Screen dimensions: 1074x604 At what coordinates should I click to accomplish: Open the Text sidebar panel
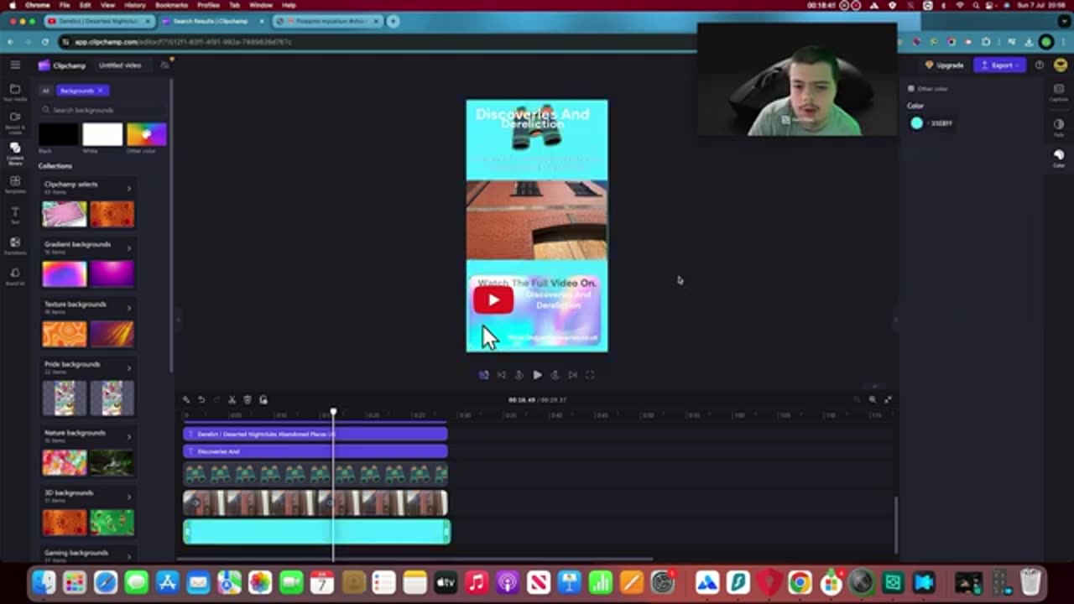15,215
